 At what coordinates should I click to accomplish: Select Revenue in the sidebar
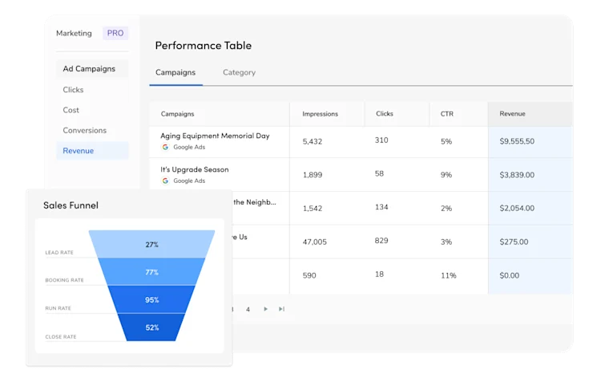[92, 151]
